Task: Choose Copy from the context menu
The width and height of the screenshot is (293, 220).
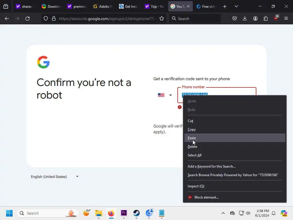Action: click(x=235, y=129)
